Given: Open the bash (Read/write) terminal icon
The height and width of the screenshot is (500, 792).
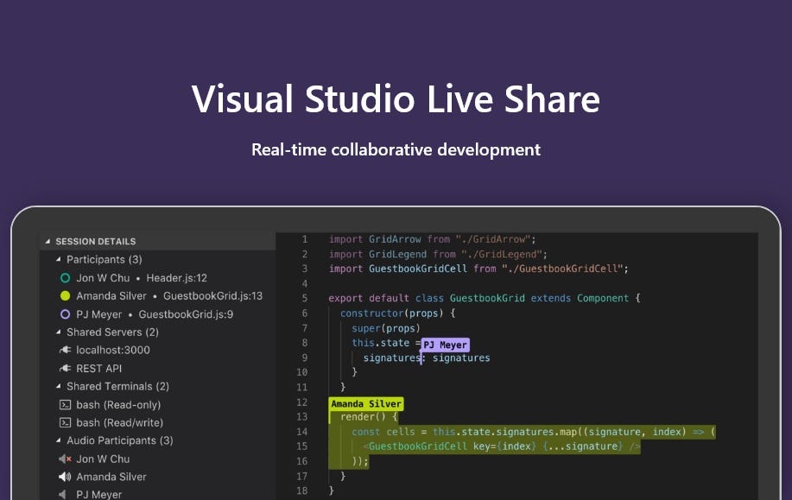Looking at the screenshot, I should 65,422.
